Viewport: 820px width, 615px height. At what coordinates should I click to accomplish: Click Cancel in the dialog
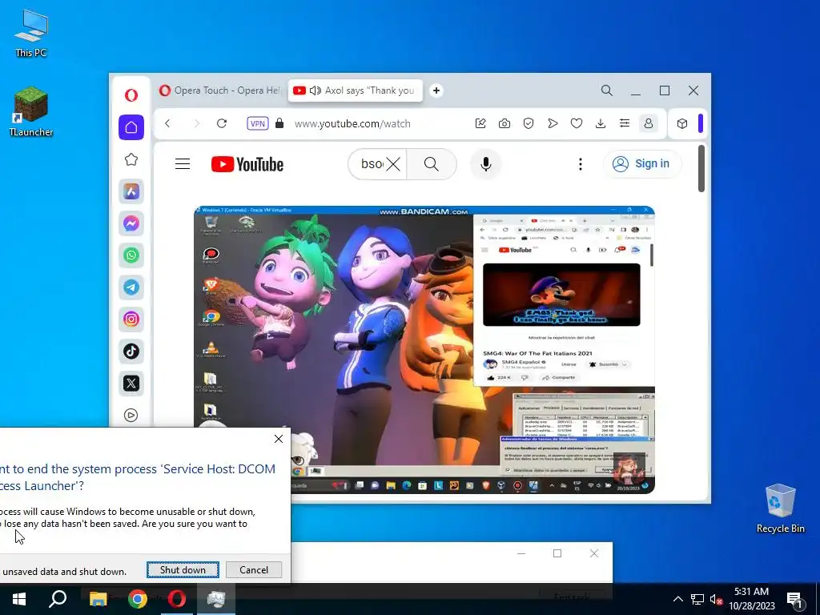point(254,569)
